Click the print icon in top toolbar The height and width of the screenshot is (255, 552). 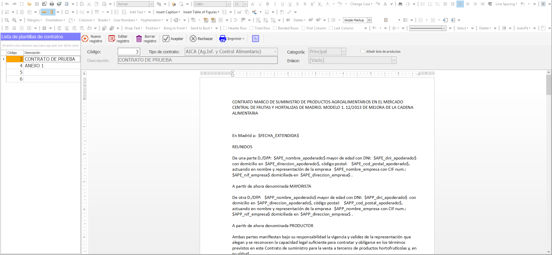click(52, 4)
